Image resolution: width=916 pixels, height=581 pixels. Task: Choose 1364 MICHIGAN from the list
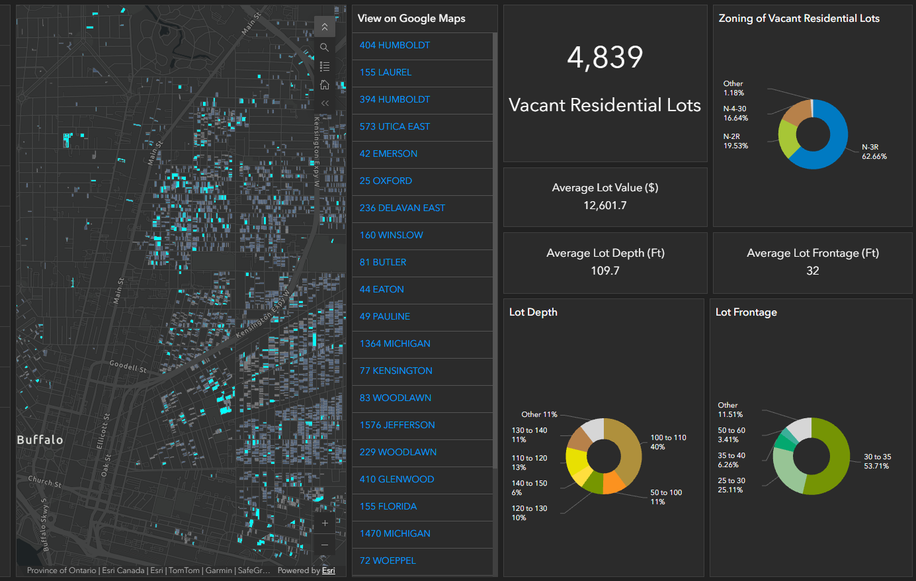[423, 343]
